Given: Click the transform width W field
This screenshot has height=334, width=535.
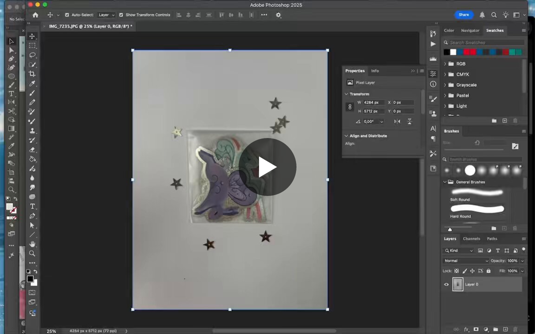Looking at the screenshot, I should click(x=374, y=102).
